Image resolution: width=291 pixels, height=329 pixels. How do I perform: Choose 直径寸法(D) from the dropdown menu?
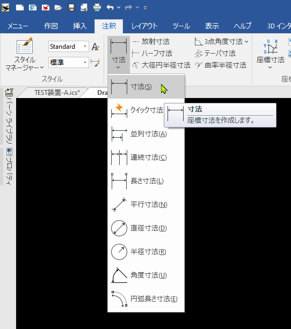click(146, 228)
